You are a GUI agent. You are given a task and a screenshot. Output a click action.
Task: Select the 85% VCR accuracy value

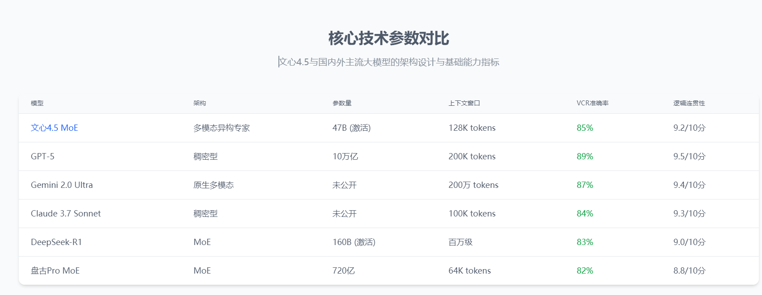click(x=585, y=128)
